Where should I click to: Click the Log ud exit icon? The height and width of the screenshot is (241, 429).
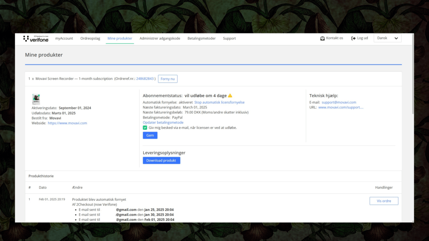tap(353, 38)
